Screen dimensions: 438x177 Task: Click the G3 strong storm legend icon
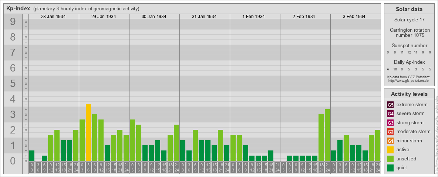[x=391, y=123]
